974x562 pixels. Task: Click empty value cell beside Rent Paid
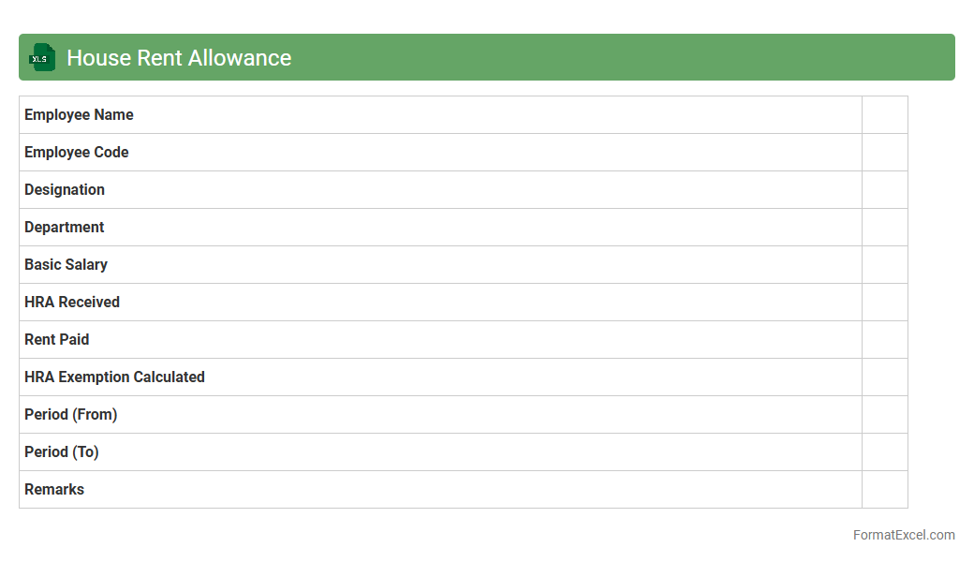point(884,339)
